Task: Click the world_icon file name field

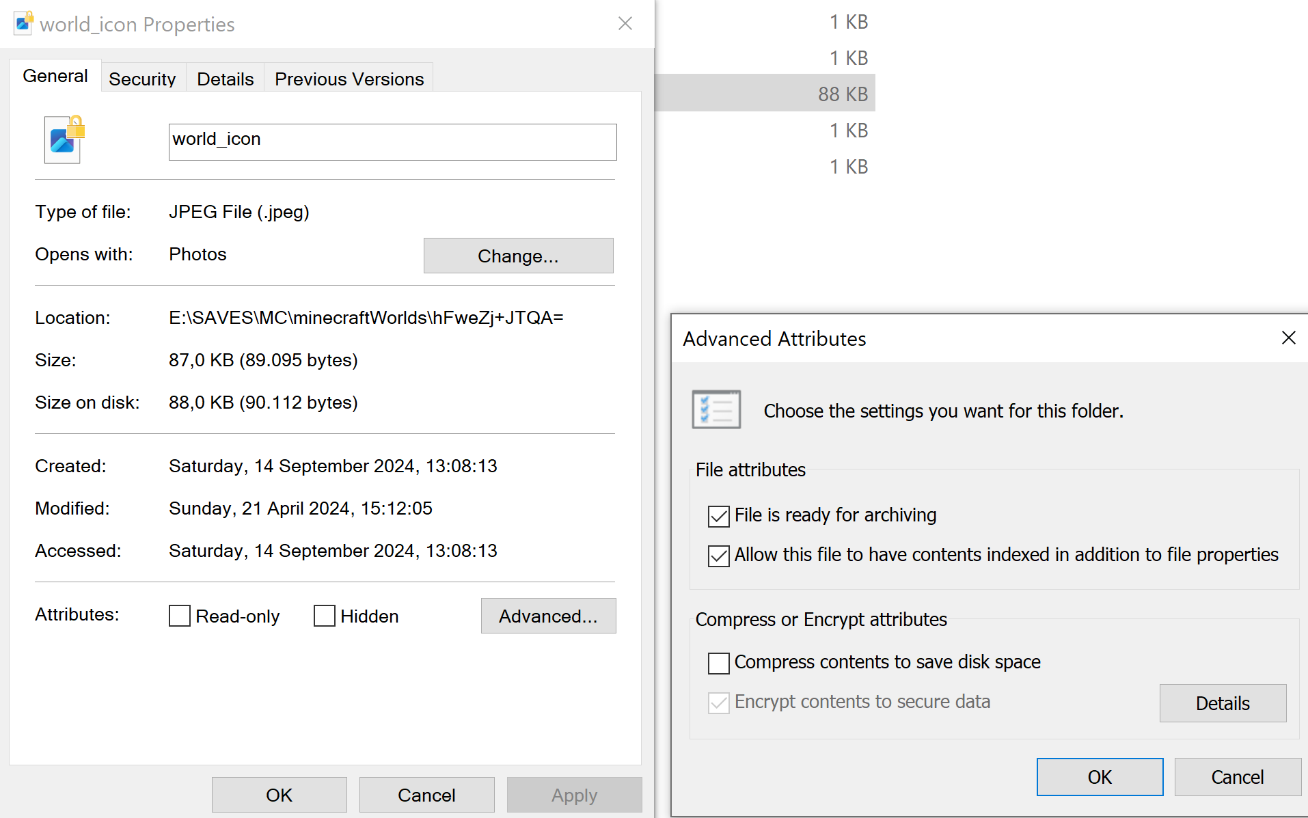Action: point(392,141)
